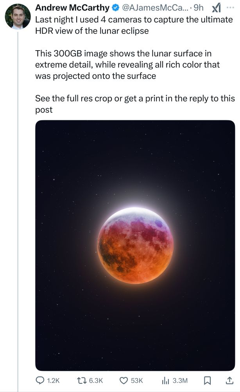Open the three-dot more options menu
The image size is (240, 392).
(x=230, y=8)
